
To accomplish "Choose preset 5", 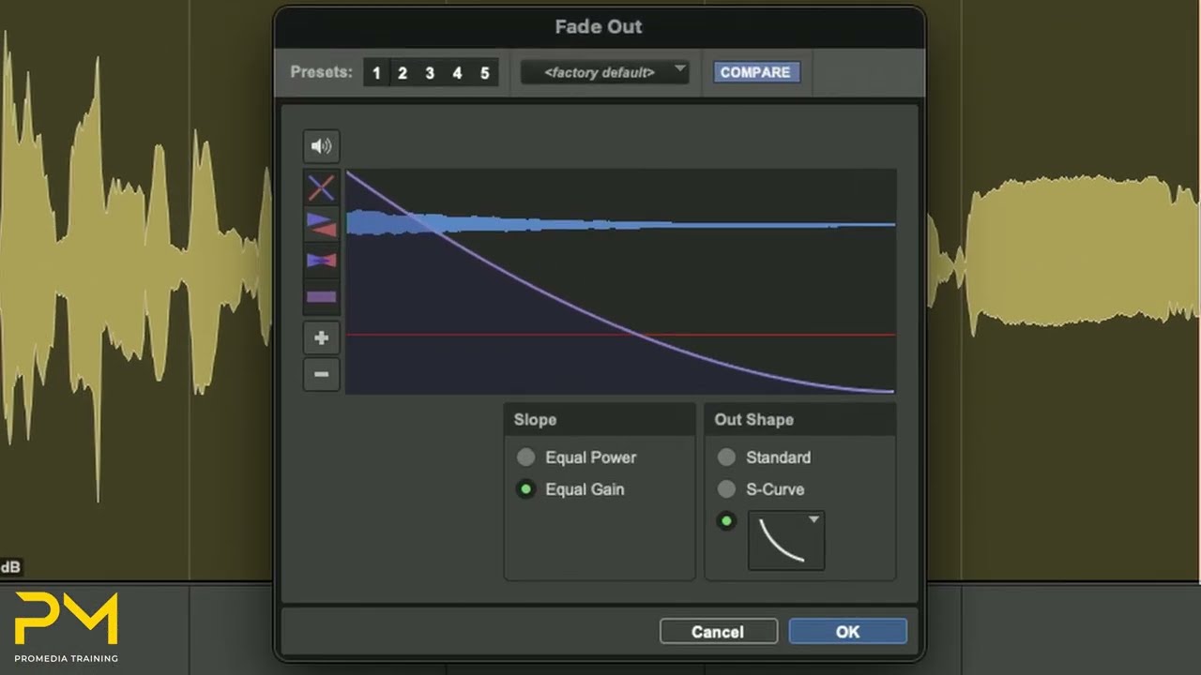I will [x=484, y=72].
